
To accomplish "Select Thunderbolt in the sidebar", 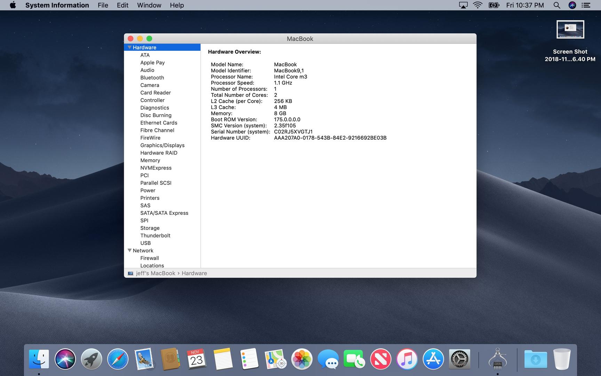I will click(155, 235).
